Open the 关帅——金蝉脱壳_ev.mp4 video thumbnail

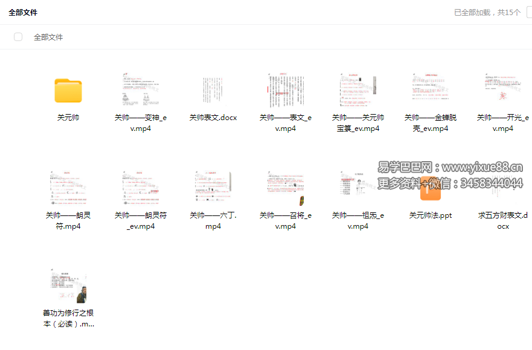[431, 91]
